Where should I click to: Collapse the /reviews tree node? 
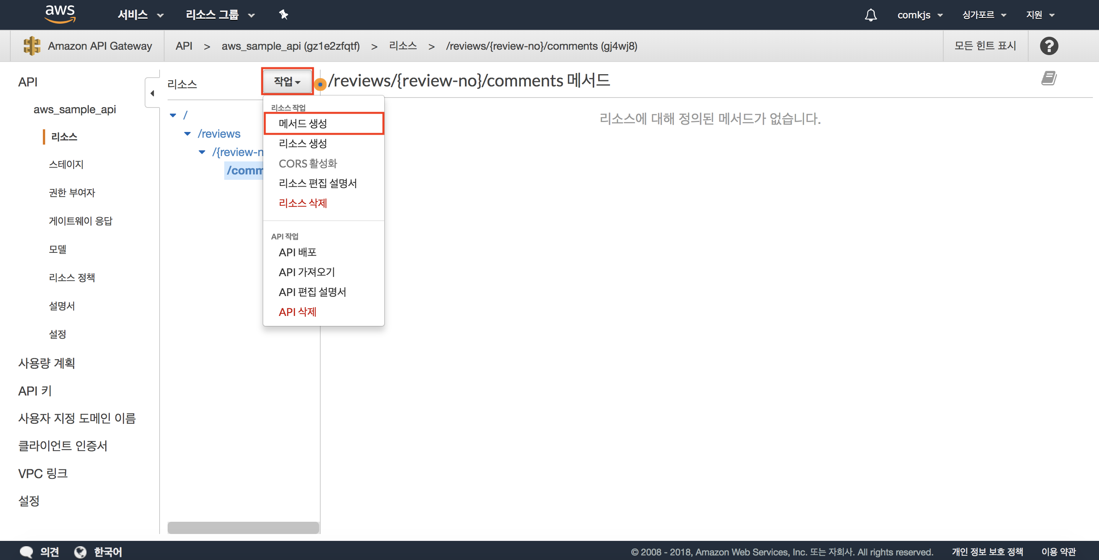187,134
